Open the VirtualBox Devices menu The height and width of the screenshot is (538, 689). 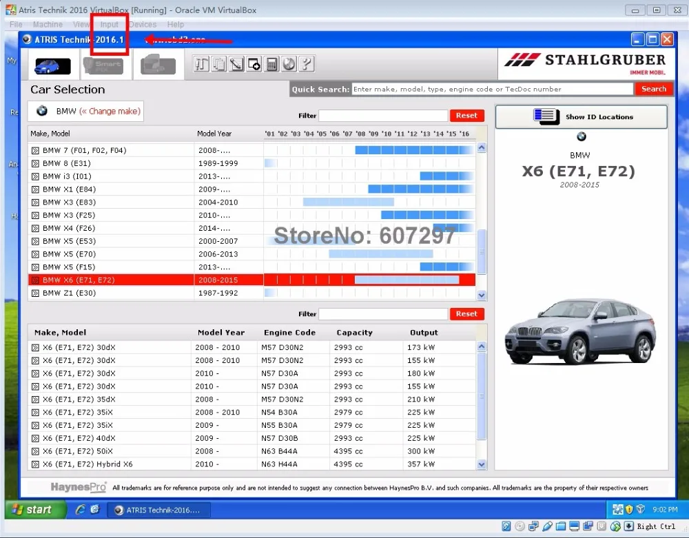click(x=143, y=25)
